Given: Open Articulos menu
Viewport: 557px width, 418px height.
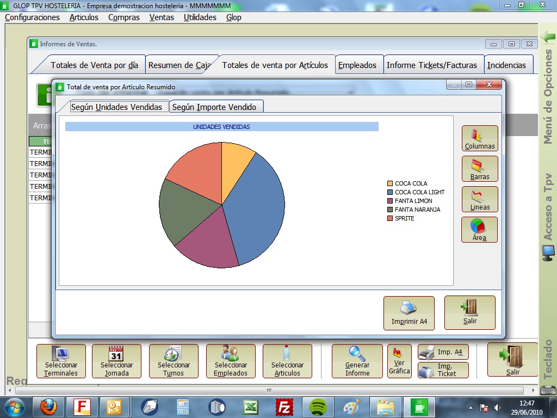Looking at the screenshot, I should pyautogui.click(x=84, y=17).
